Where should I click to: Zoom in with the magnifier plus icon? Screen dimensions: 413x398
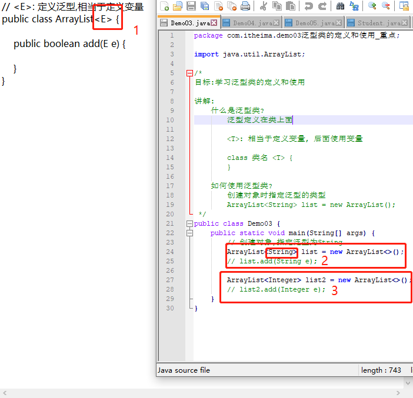(x=372, y=6)
